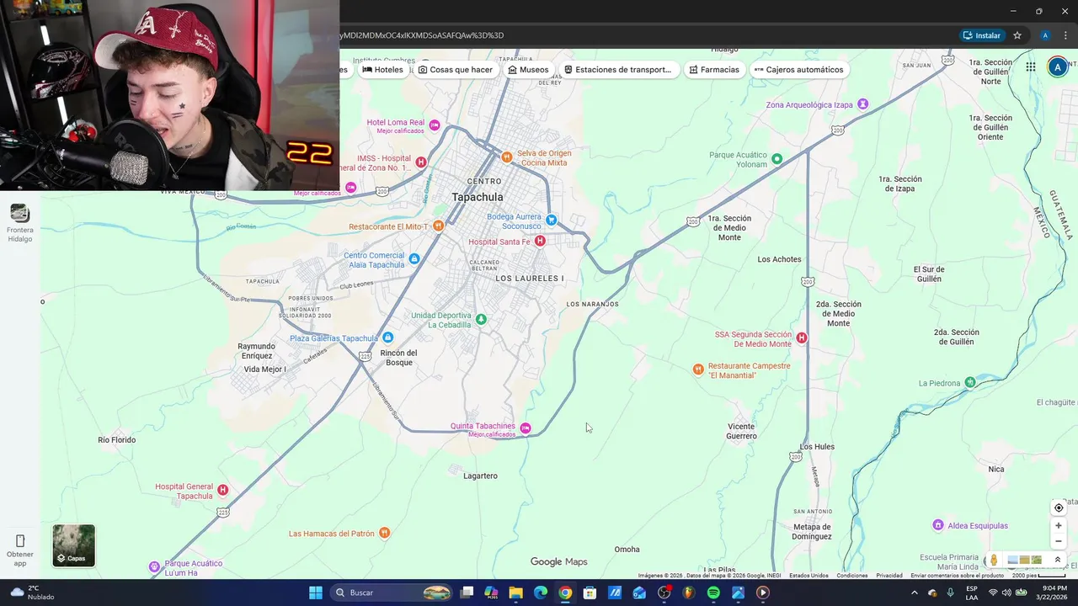
Task: Click the Estados Unidos footer link
Action: 808,576
